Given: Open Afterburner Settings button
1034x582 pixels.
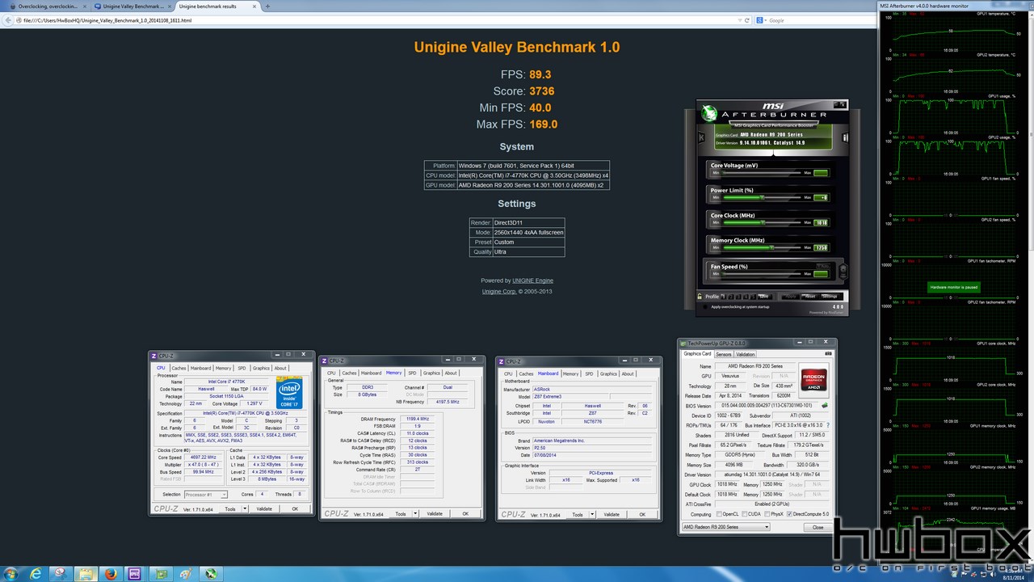Looking at the screenshot, I should 830,296.
